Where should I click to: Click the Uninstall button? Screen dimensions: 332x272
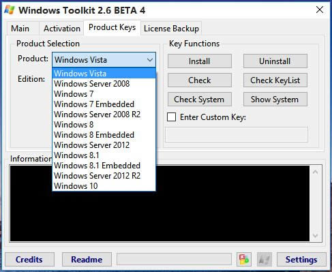tap(275, 61)
